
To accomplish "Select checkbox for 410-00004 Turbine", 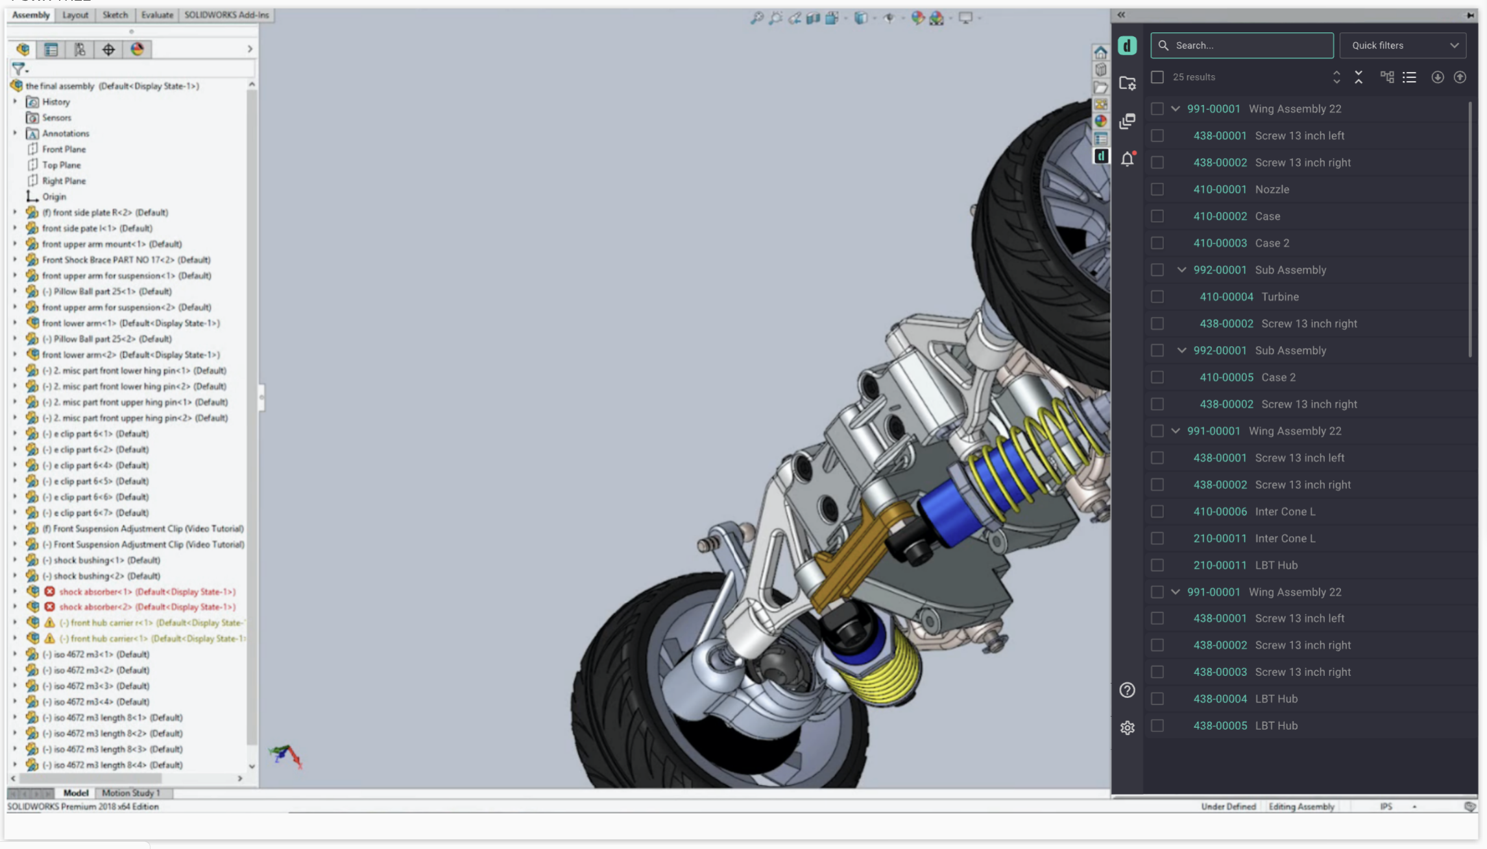I will tap(1157, 297).
